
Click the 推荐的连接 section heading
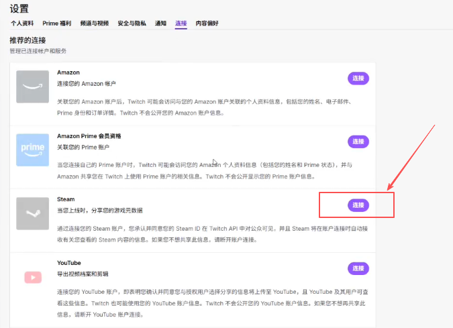(x=29, y=40)
